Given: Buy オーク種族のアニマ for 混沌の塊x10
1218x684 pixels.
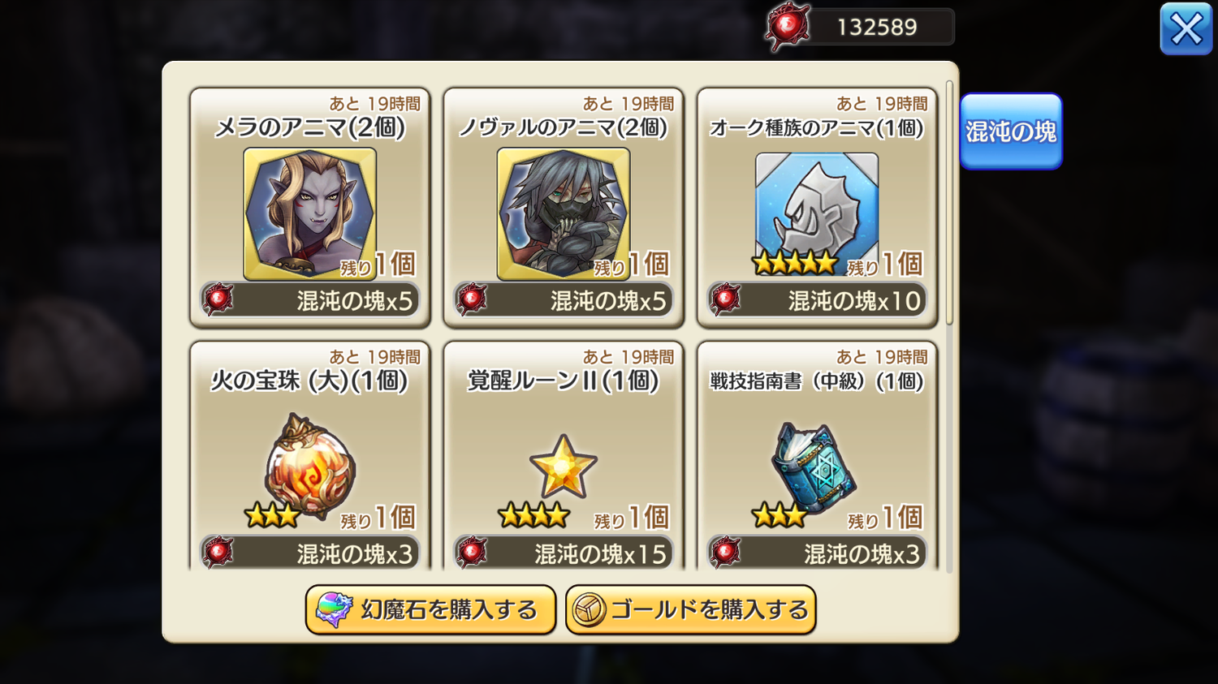Looking at the screenshot, I should (x=817, y=300).
